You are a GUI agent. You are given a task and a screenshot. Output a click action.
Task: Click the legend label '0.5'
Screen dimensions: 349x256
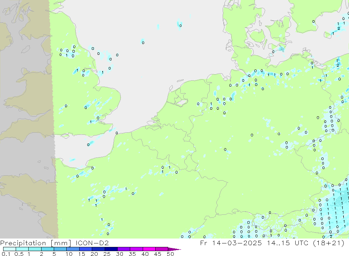(19, 254)
